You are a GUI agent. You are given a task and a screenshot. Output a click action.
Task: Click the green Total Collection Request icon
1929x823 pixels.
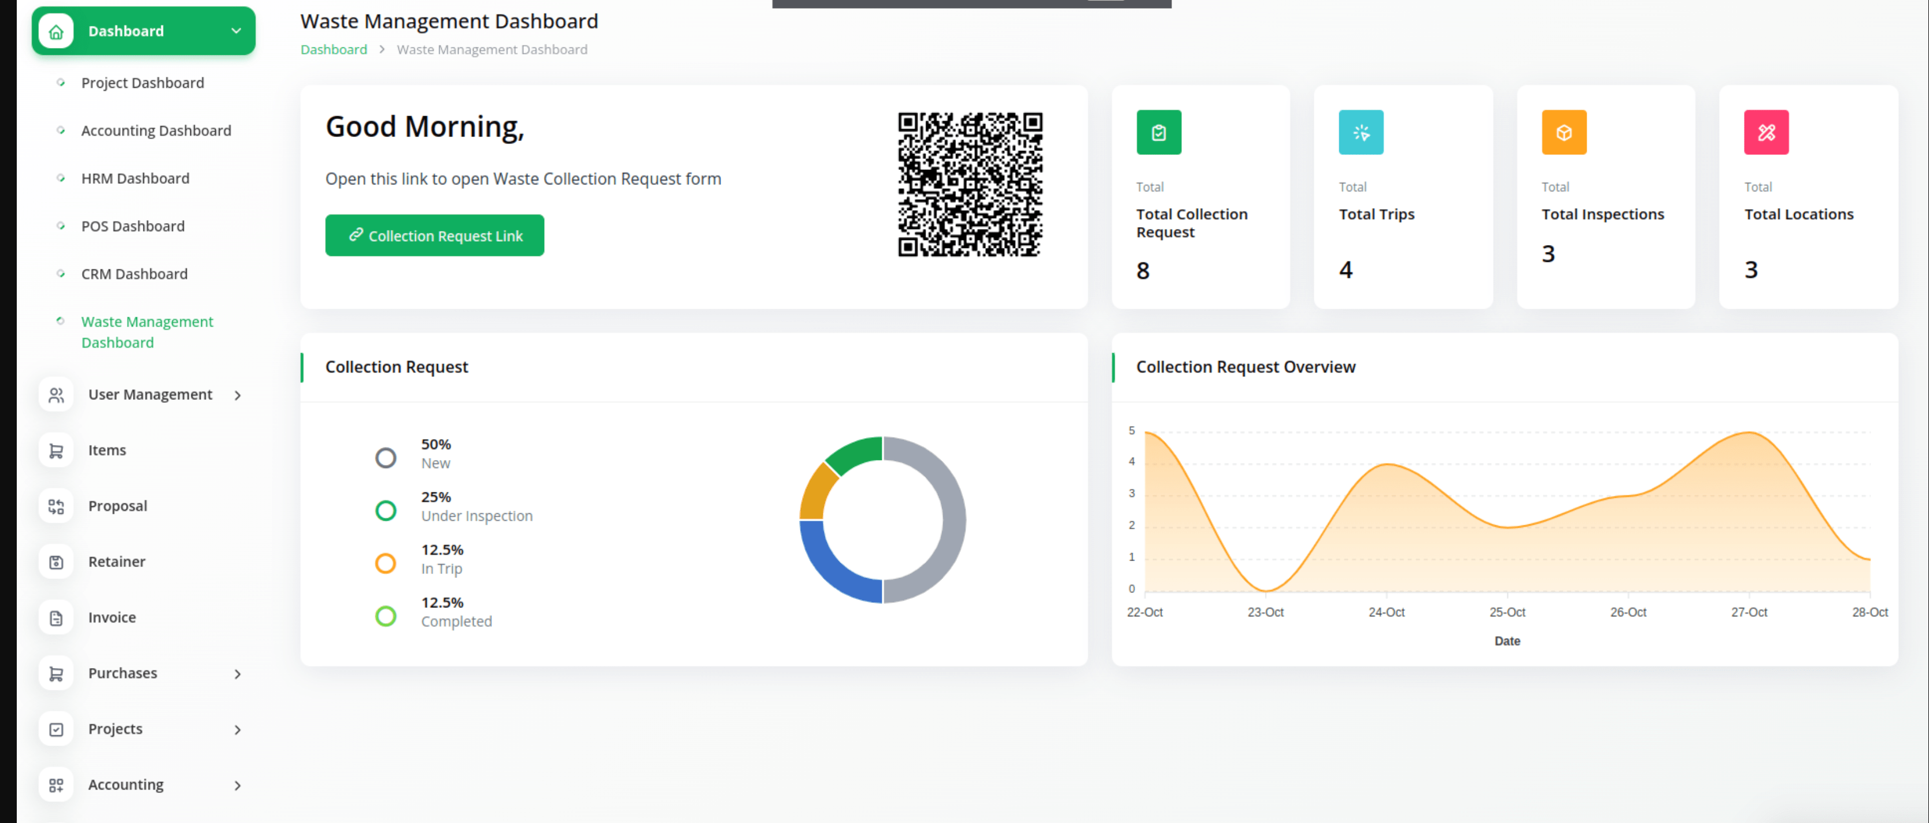pyautogui.click(x=1158, y=132)
